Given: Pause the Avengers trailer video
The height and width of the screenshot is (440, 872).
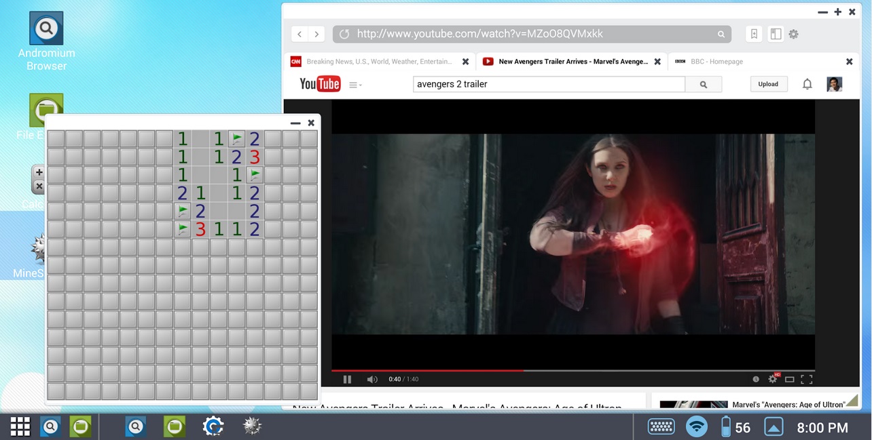Looking at the screenshot, I should [347, 380].
